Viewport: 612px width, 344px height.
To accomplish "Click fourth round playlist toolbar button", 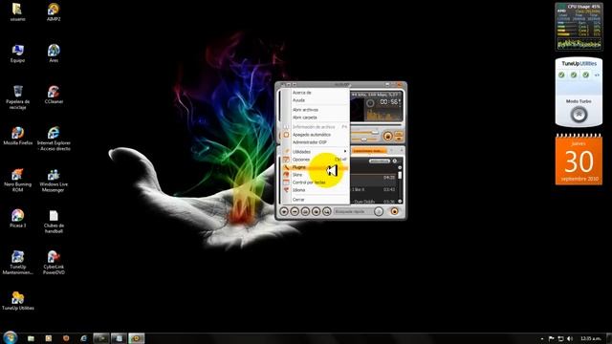I will click(317, 211).
